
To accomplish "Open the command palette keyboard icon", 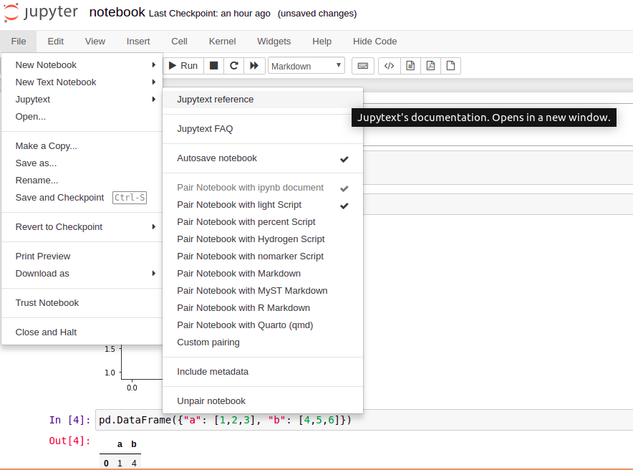I will pyautogui.click(x=363, y=65).
